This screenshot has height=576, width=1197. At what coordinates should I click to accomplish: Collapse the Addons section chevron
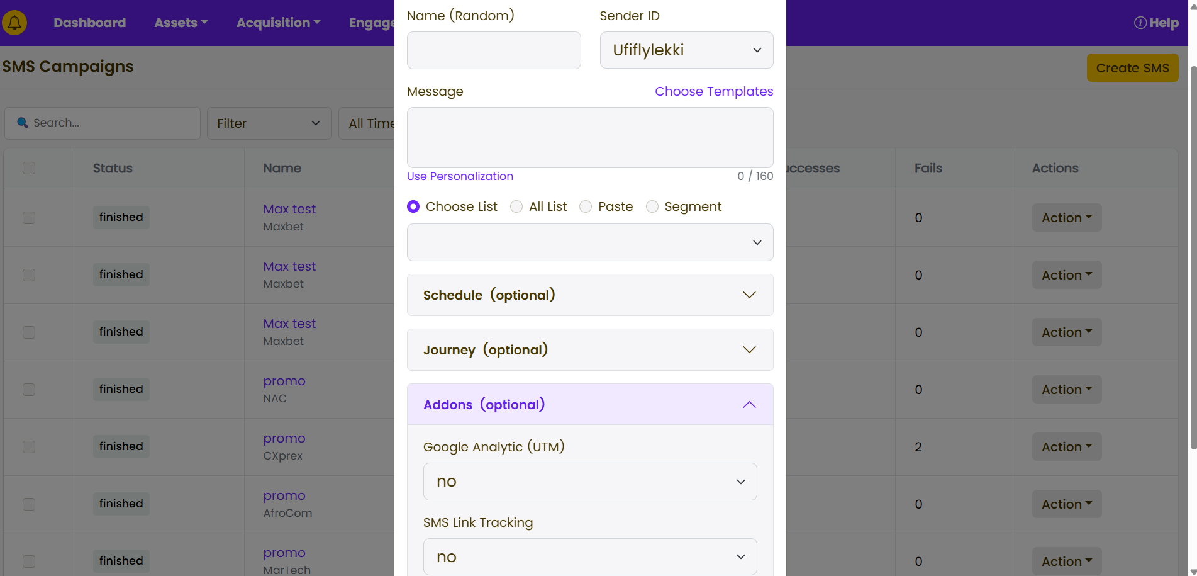[749, 405]
